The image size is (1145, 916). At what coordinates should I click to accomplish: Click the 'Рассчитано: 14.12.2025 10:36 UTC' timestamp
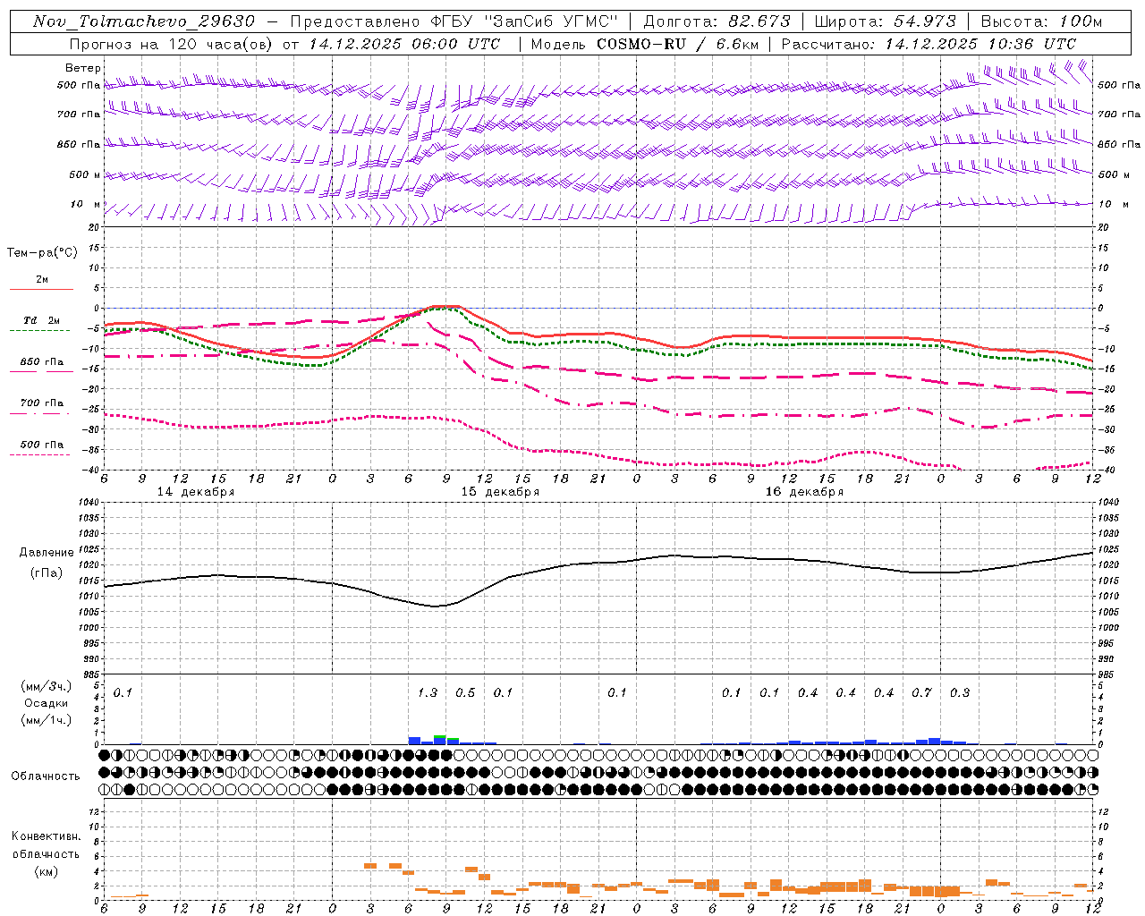coord(929,44)
